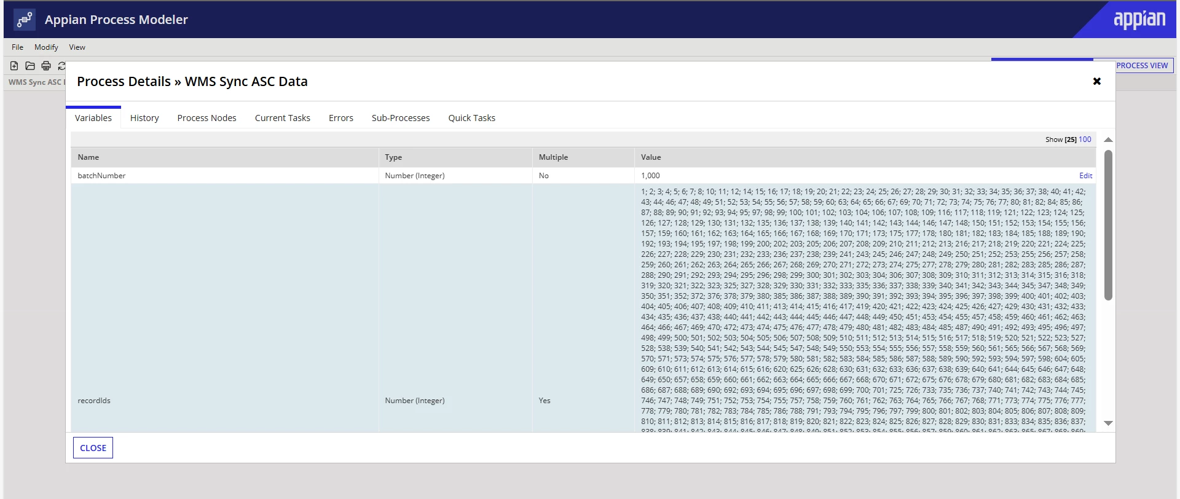Click the Appian Process Modeler title text
Viewport: 1180px width, 499px height.
tap(116, 20)
